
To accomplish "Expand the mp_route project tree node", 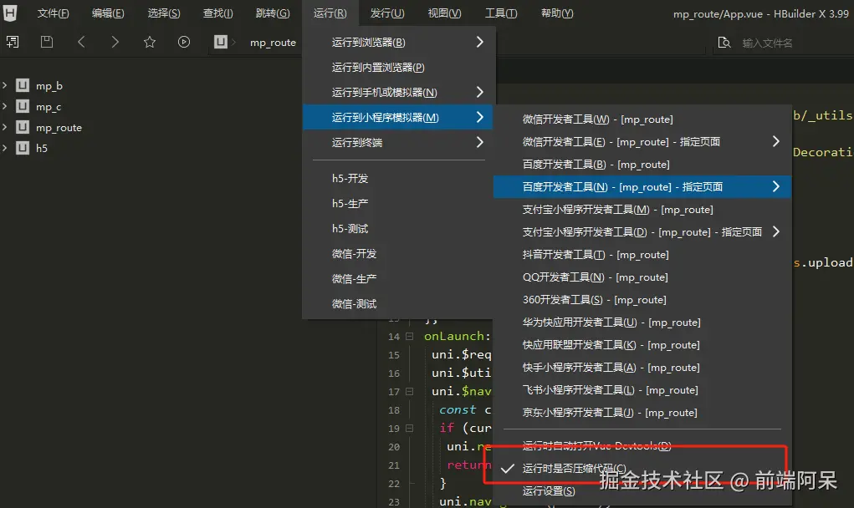I will click(4, 127).
